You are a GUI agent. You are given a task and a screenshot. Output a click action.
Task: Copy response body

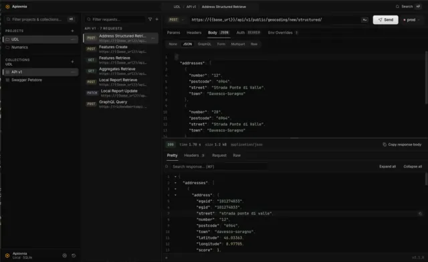[402, 144]
